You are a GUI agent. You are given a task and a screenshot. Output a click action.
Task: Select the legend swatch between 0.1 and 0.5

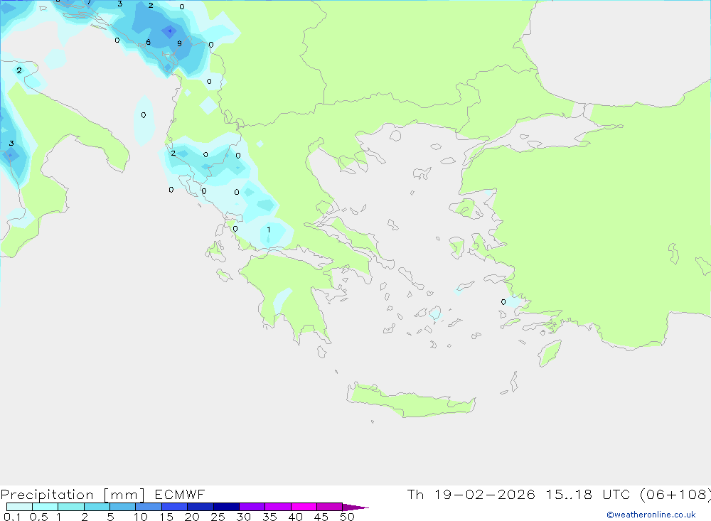point(19,507)
